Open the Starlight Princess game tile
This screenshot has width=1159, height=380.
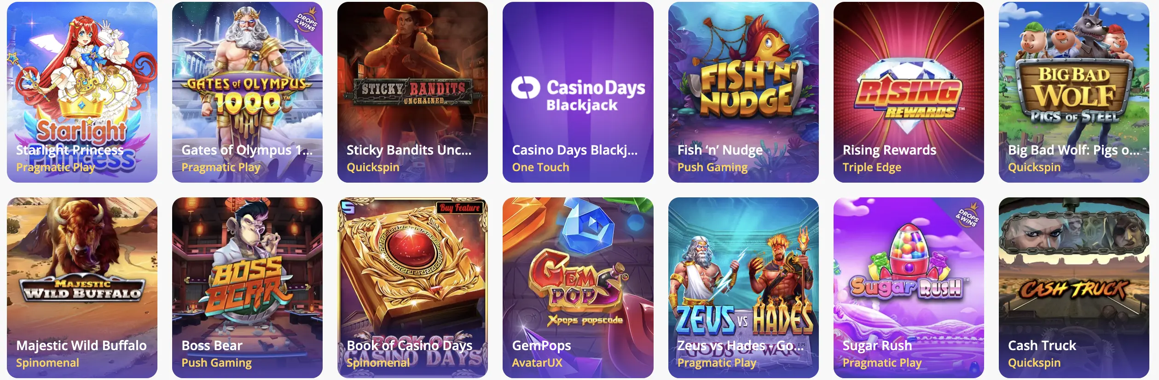tap(82, 92)
